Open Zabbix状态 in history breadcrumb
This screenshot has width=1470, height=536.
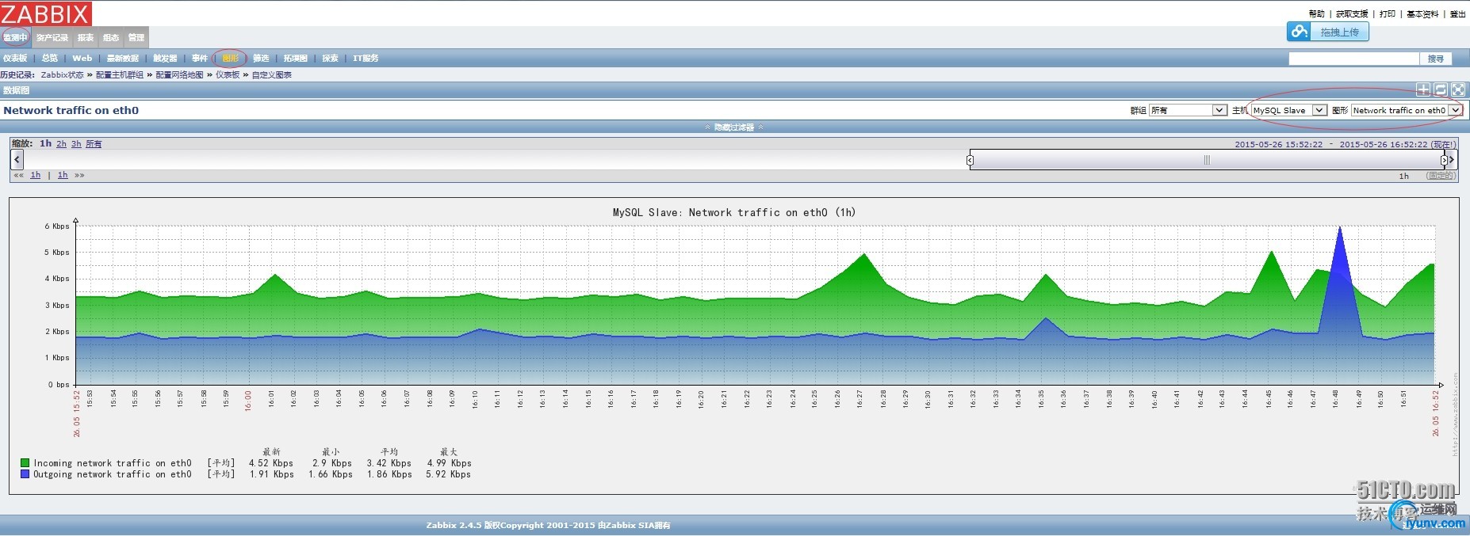(62, 74)
